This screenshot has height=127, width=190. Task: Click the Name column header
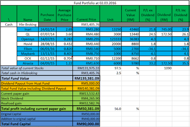click(28, 14)
